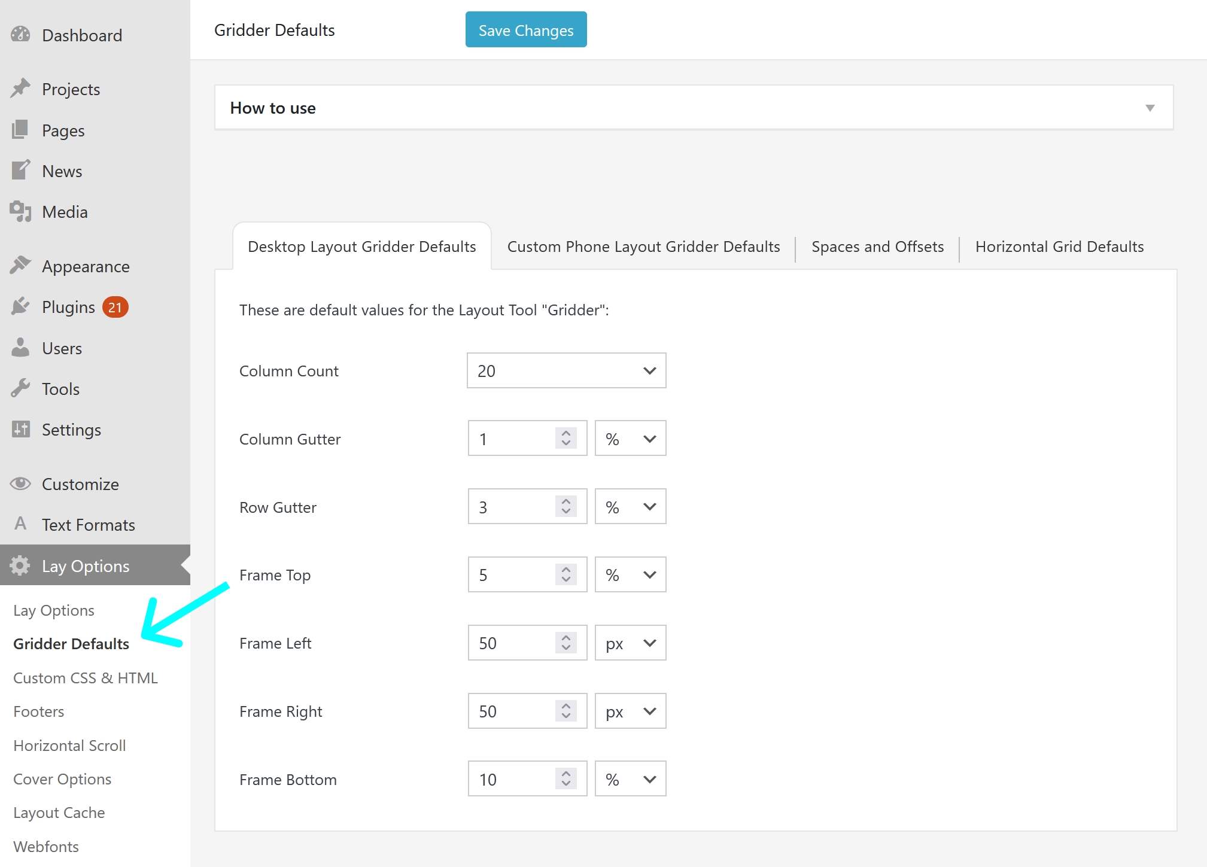The width and height of the screenshot is (1207, 867).
Task: Open the Column Count dropdown
Action: coord(566,371)
